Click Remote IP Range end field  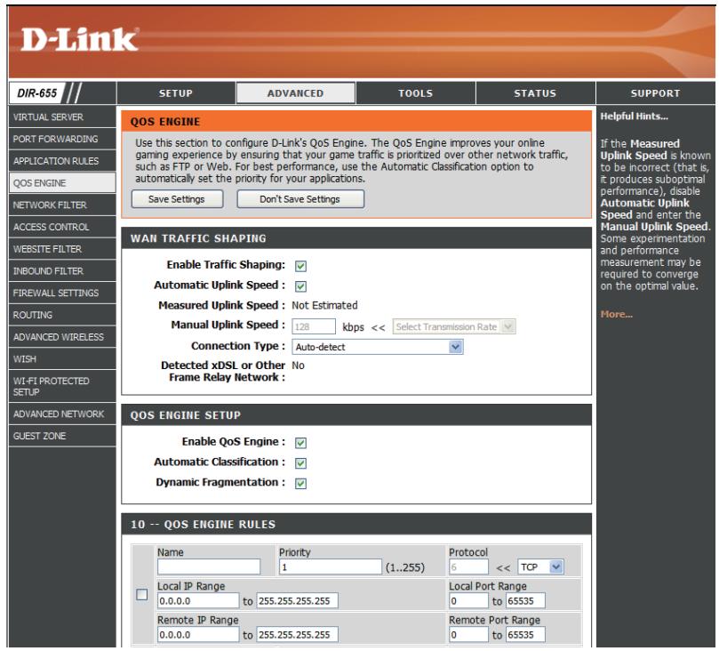(x=297, y=635)
